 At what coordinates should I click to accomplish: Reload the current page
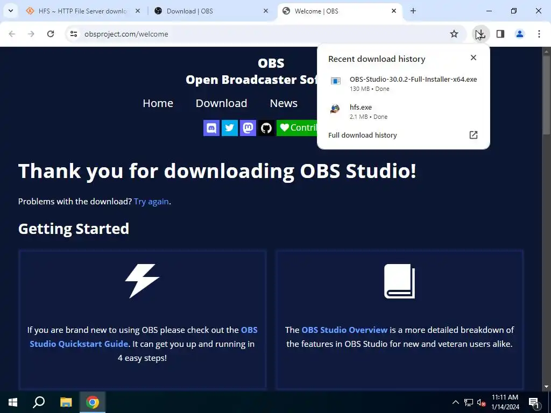click(x=51, y=34)
